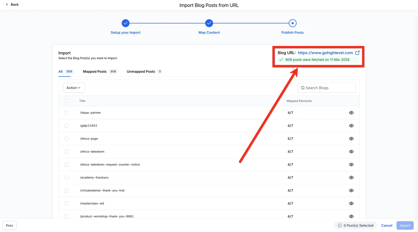The height and width of the screenshot is (232, 418).
Task: Open the https://www.gohighlevel.com link
Action: coord(325,53)
